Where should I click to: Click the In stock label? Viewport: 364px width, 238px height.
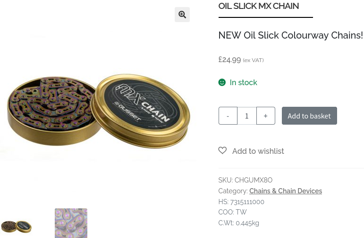[243, 82]
